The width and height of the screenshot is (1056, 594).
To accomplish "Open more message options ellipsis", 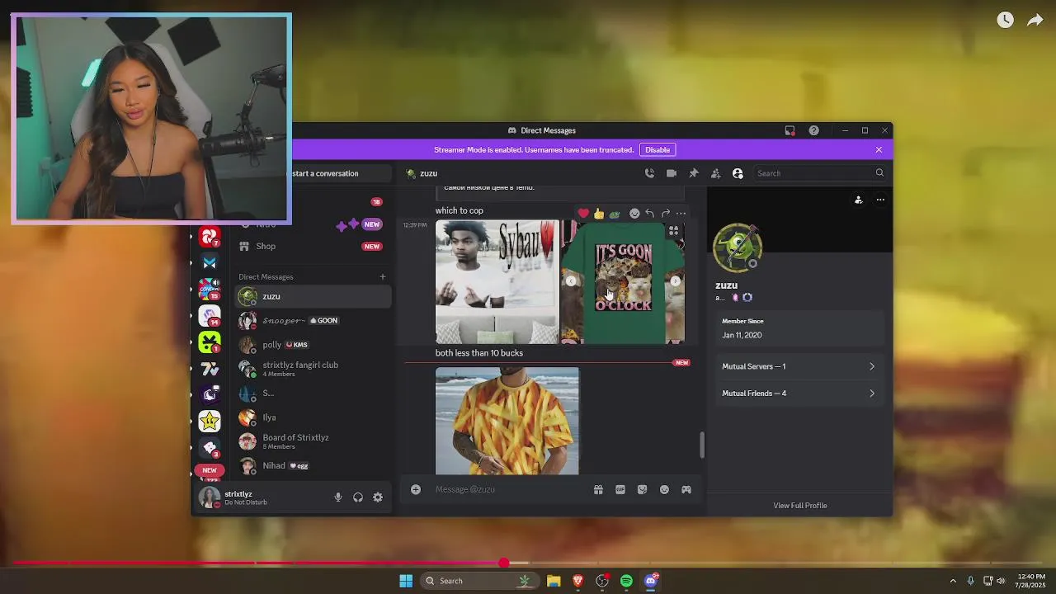I will 681,214.
